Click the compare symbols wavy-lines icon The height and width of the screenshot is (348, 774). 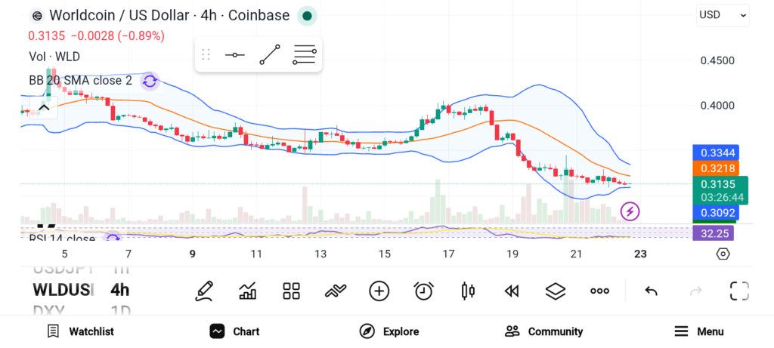point(335,291)
